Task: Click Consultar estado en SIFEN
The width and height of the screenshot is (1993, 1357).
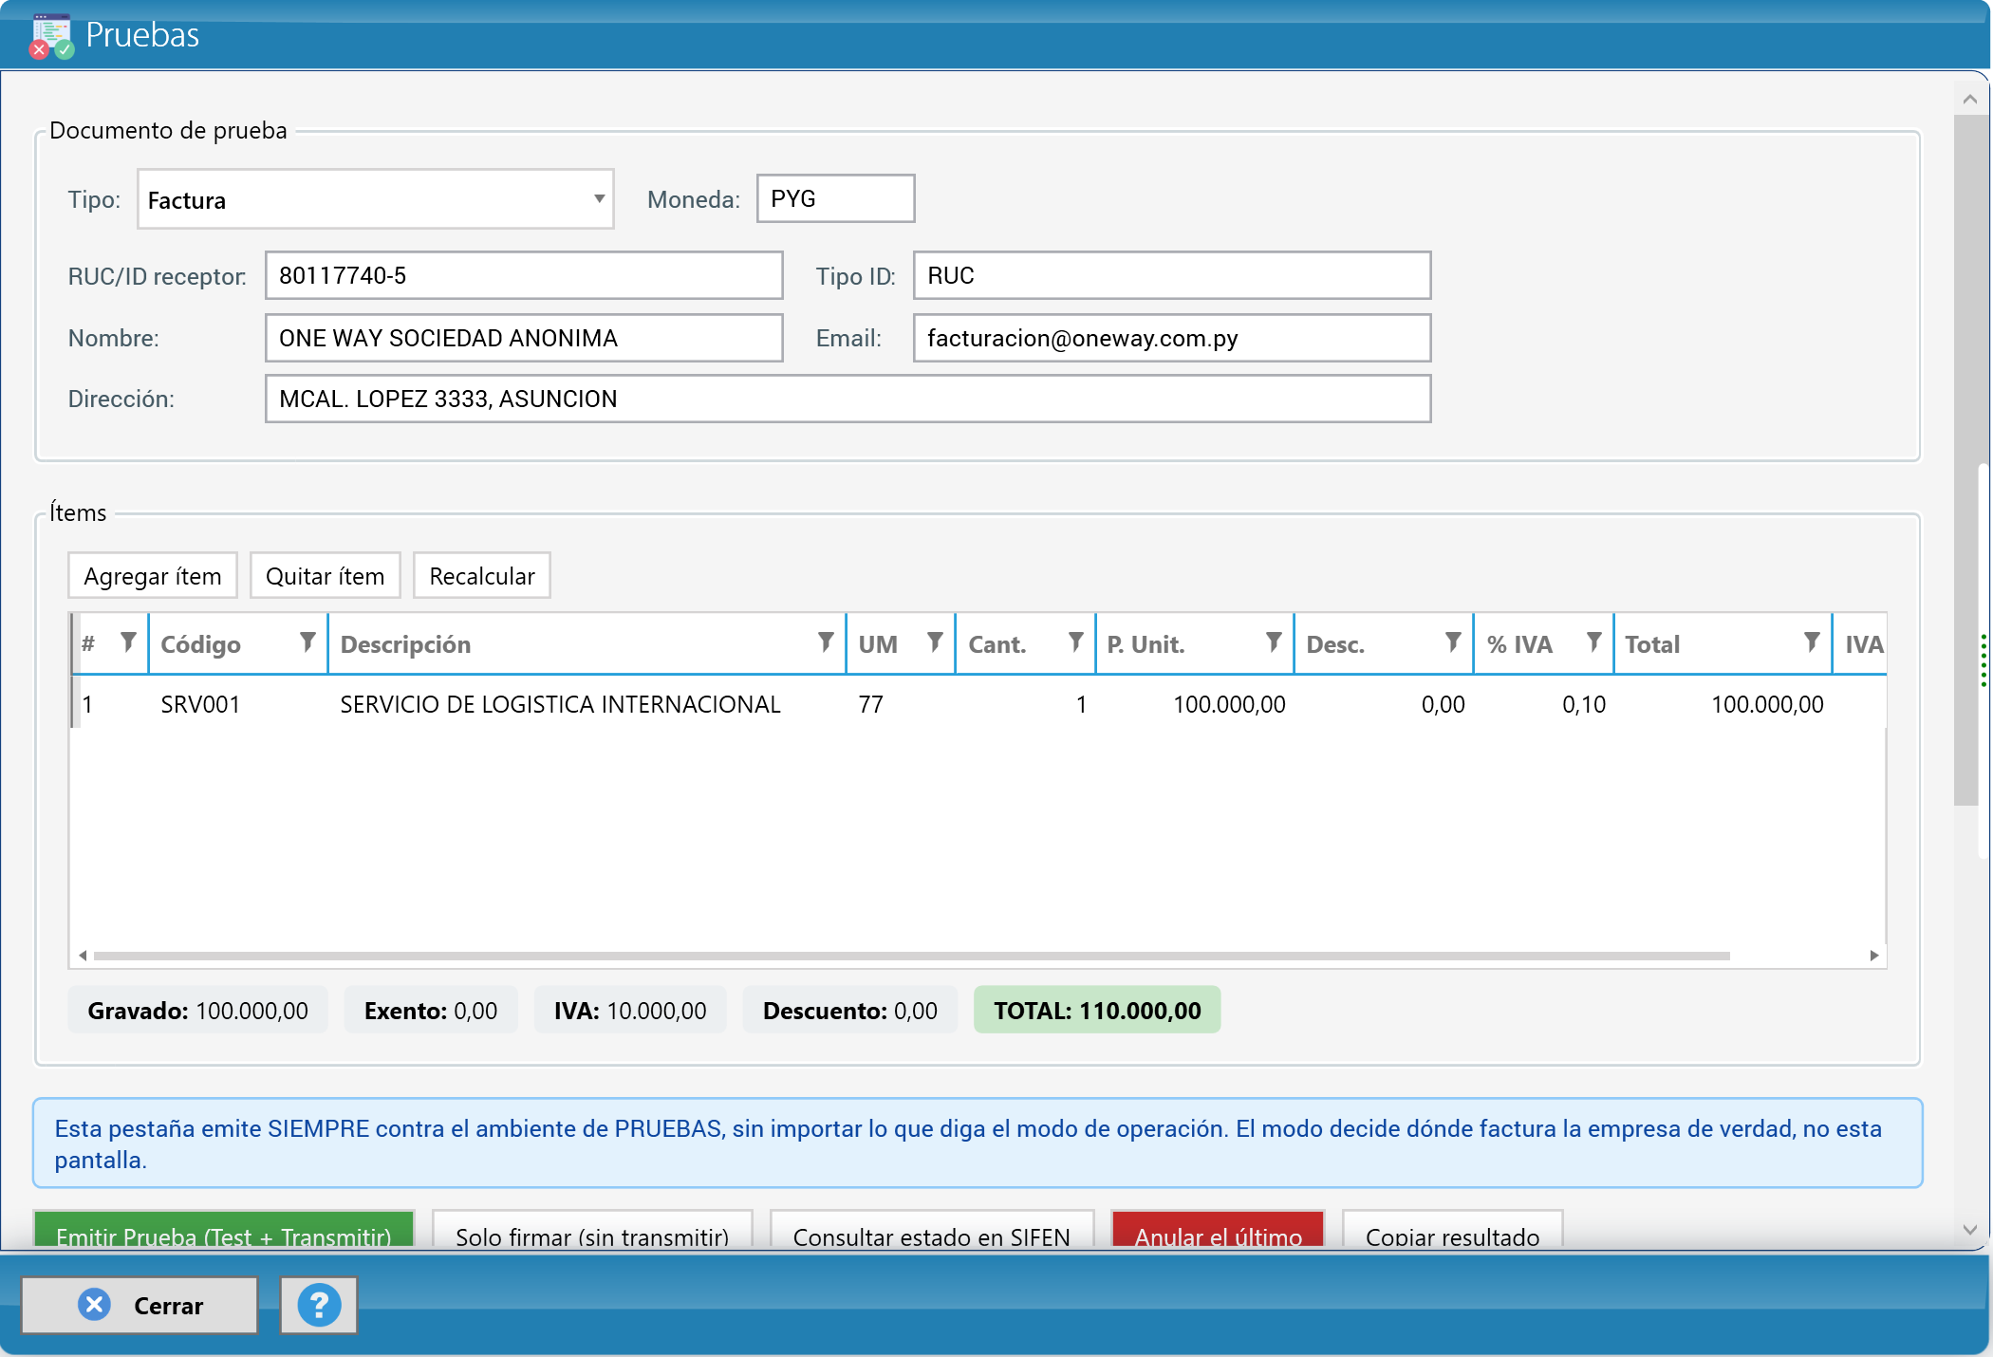Action: [x=932, y=1231]
